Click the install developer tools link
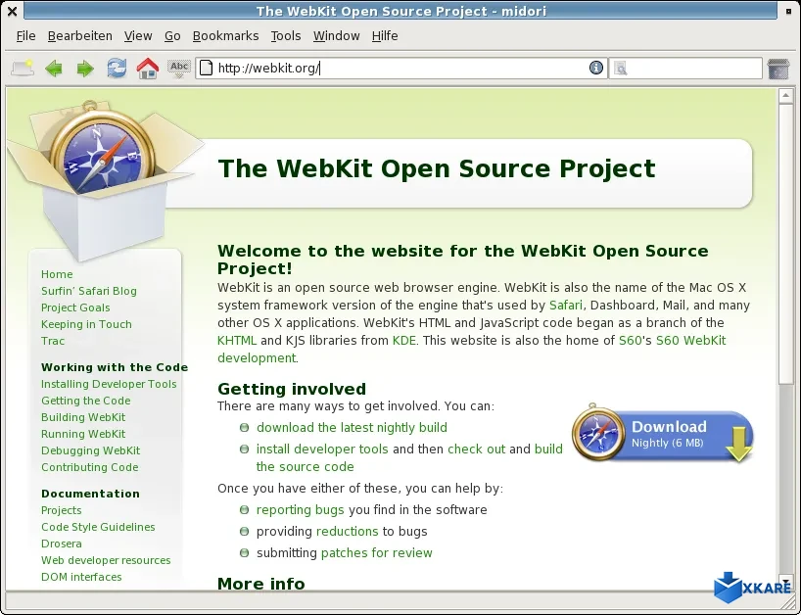Viewport: 801px width, 615px height. 322,449
